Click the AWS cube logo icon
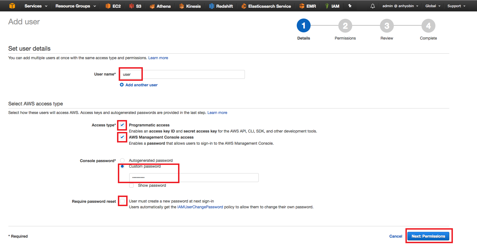Viewport: 477px width, 244px height. coord(12,6)
